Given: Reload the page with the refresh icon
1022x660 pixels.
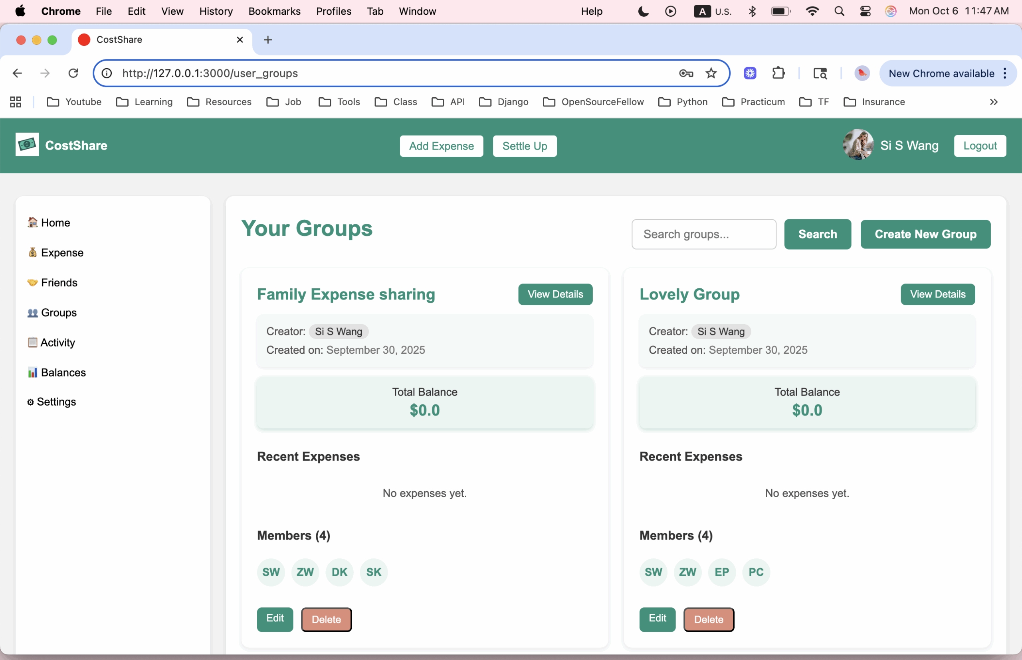Looking at the screenshot, I should tap(73, 73).
